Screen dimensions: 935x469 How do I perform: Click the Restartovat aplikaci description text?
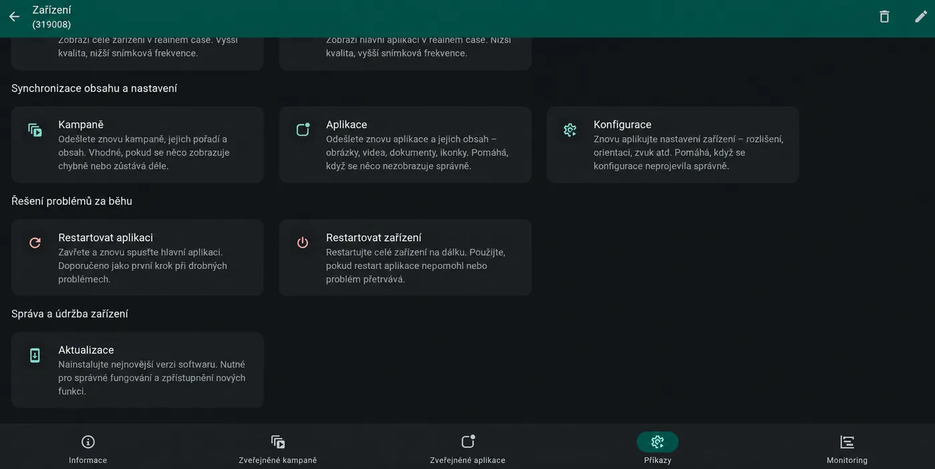pyautogui.click(x=142, y=266)
